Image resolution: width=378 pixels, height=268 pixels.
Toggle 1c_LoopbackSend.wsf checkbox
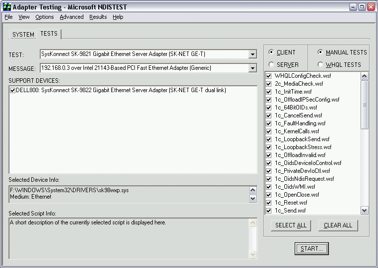[x=268, y=139]
